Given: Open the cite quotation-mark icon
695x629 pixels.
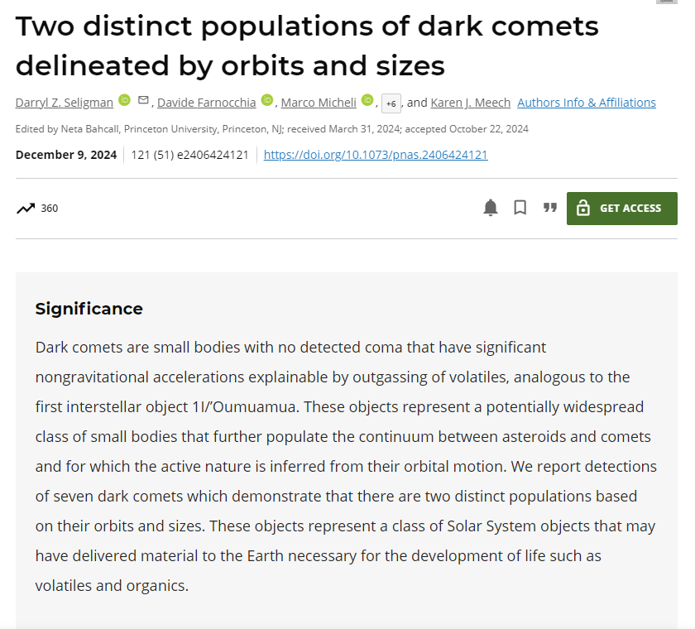Looking at the screenshot, I should pyautogui.click(x=549, y=208).
